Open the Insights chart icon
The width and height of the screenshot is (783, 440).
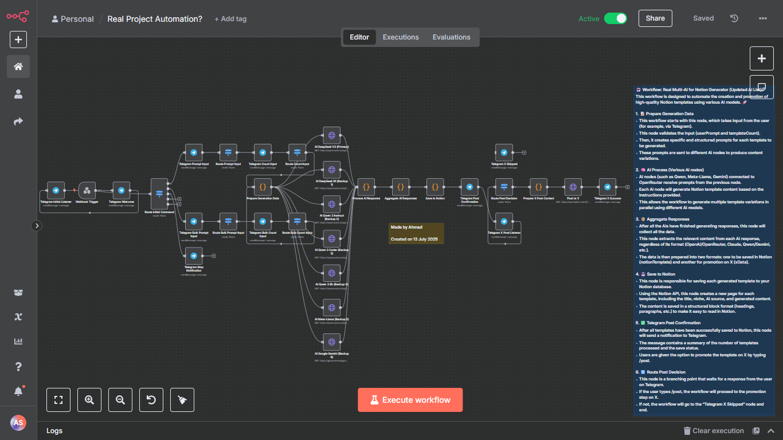click(18, 341)
